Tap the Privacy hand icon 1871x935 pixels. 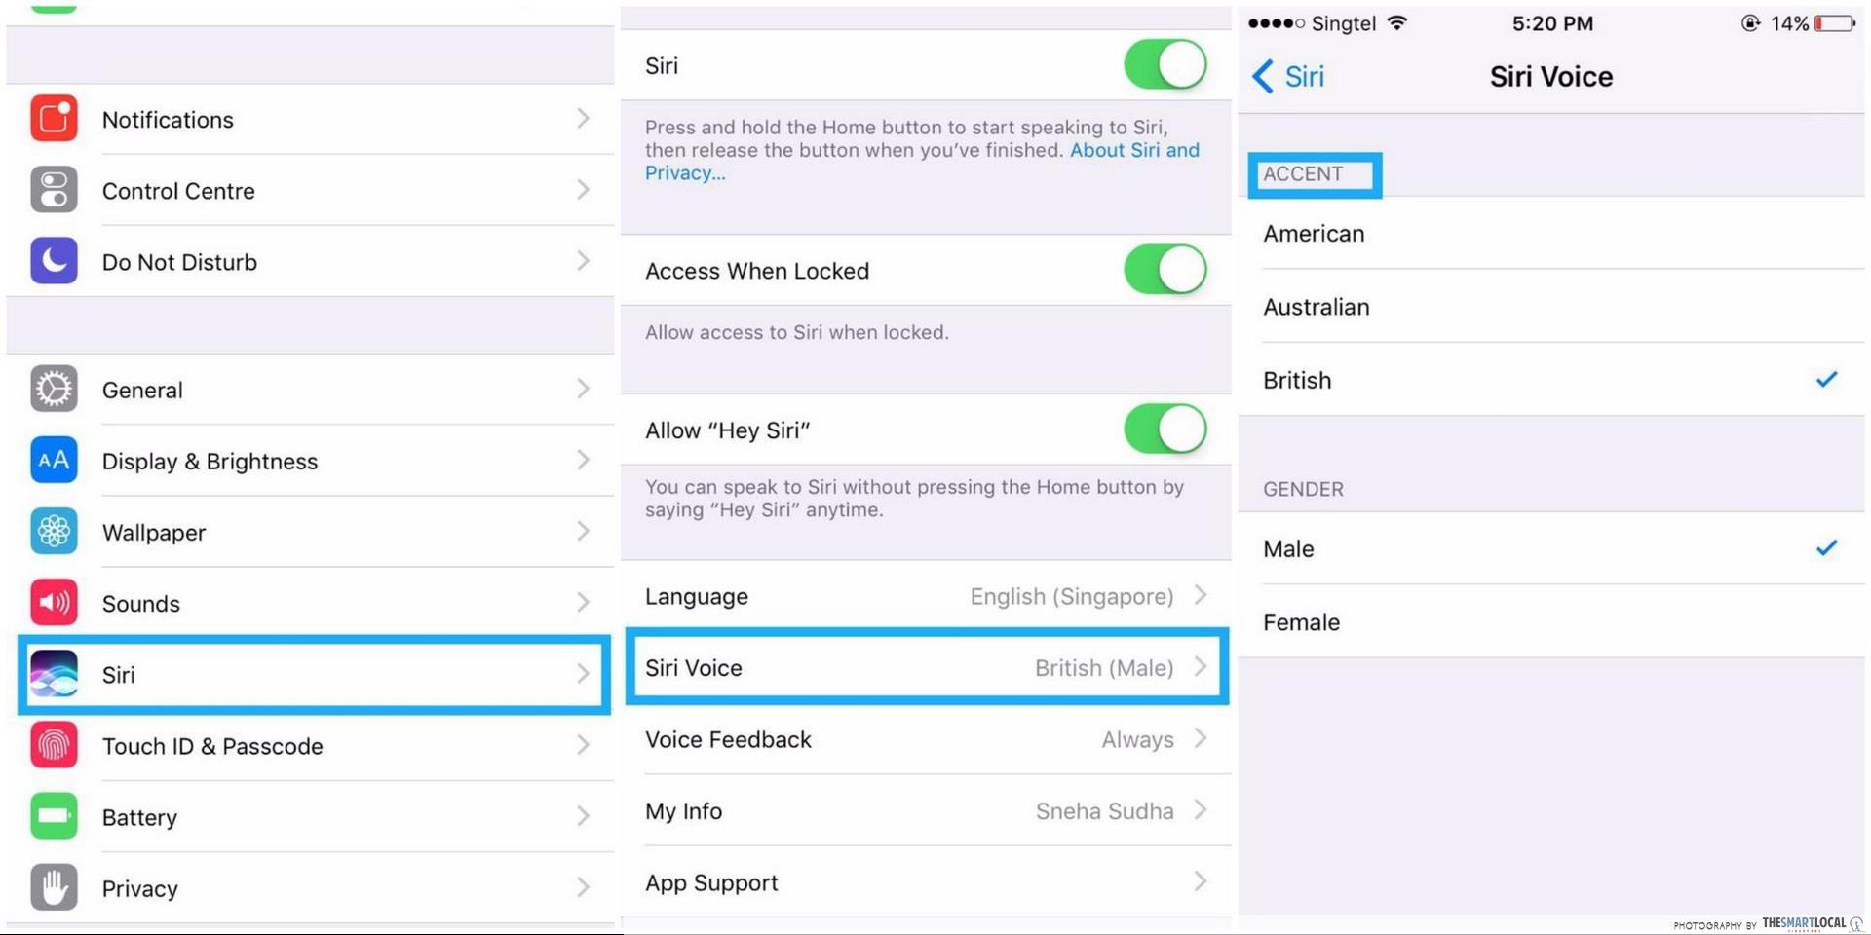54,888
